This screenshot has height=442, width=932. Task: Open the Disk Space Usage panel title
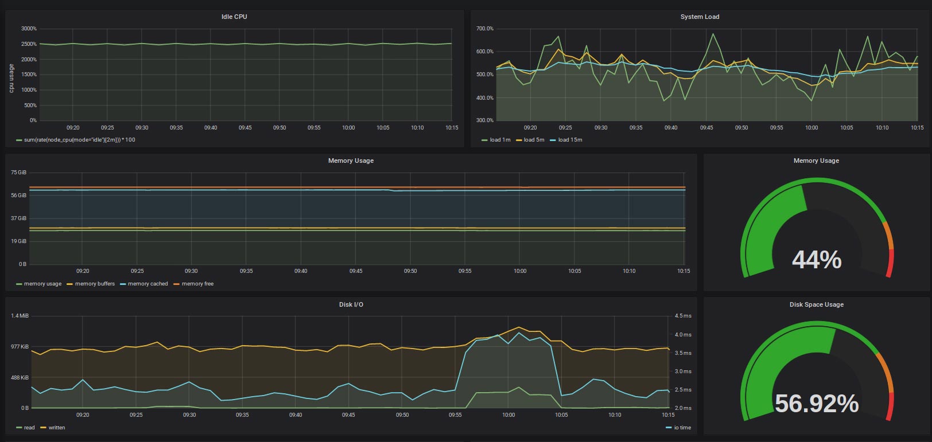816,304
